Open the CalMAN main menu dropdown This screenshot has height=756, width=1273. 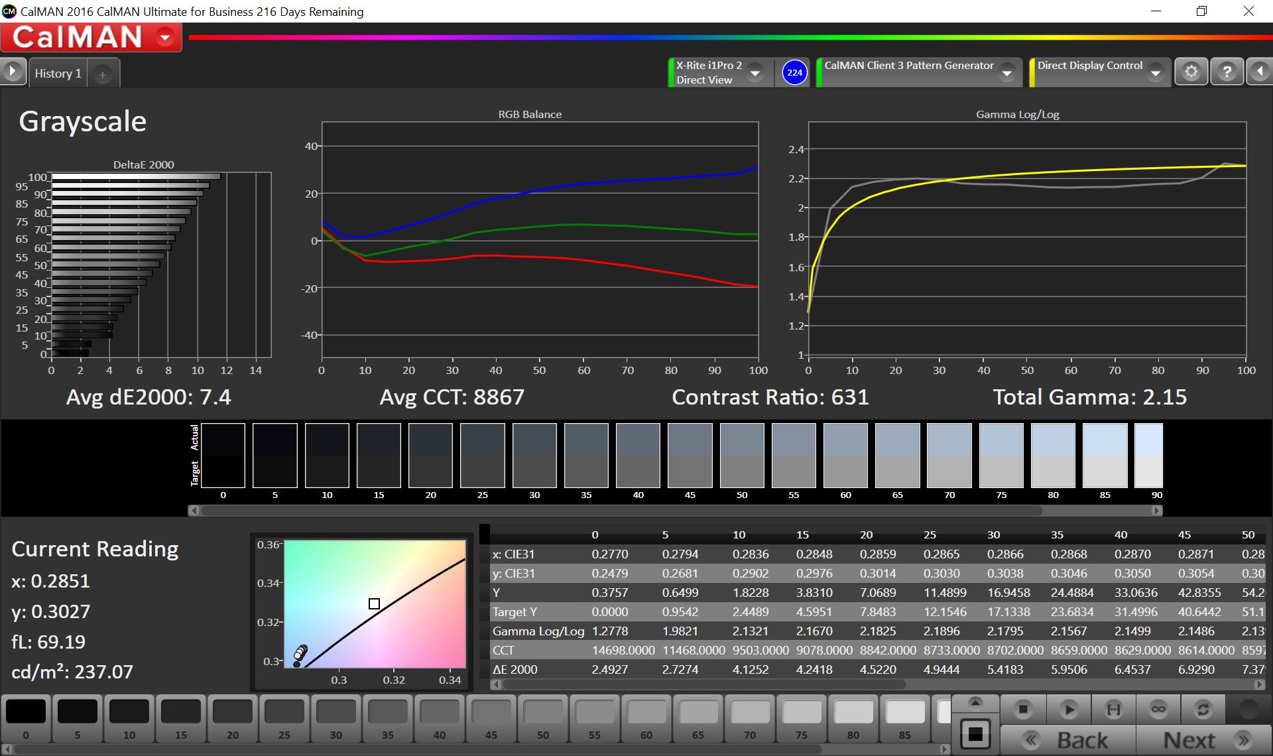coord(166,37)
